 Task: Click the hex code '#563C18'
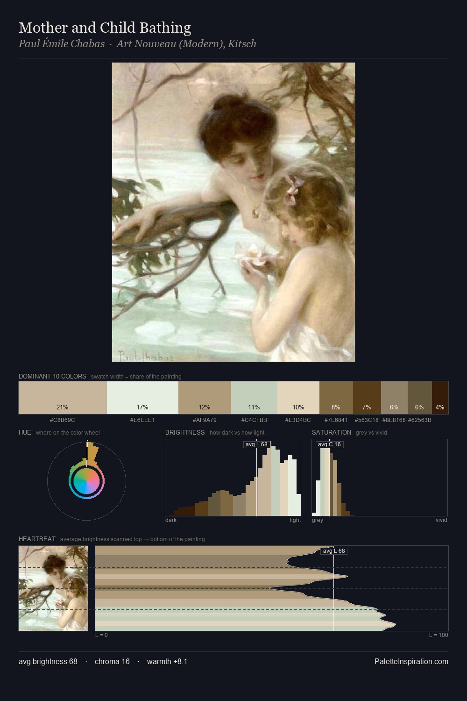(x=367, y=420)
